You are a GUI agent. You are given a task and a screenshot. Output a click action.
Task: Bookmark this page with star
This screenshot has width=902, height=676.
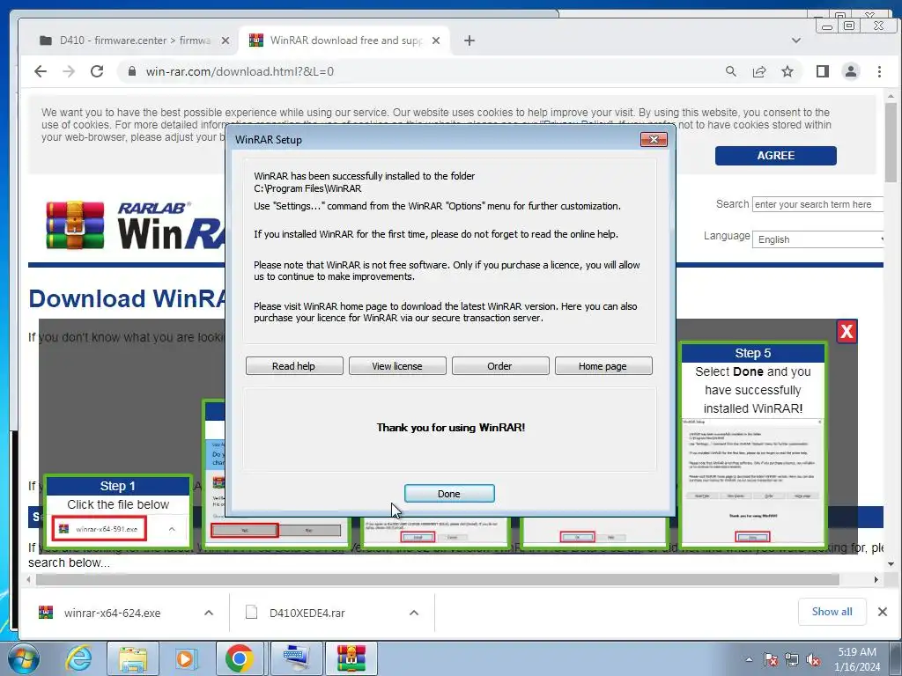coord(787,71)
